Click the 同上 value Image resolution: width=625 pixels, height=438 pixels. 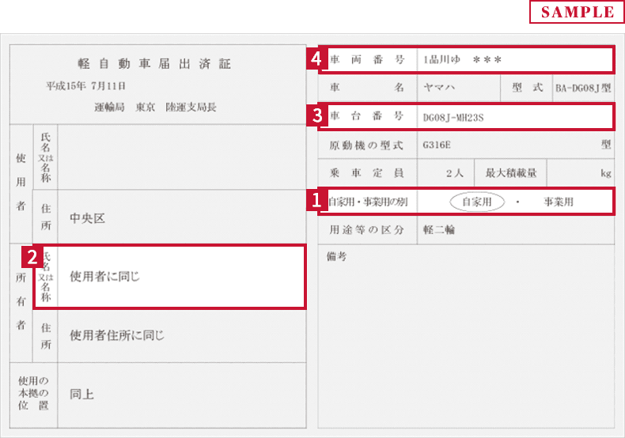(x=81, y=395)
